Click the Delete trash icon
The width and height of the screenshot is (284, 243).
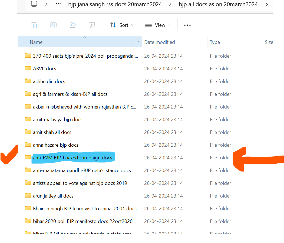click(92, 25)
